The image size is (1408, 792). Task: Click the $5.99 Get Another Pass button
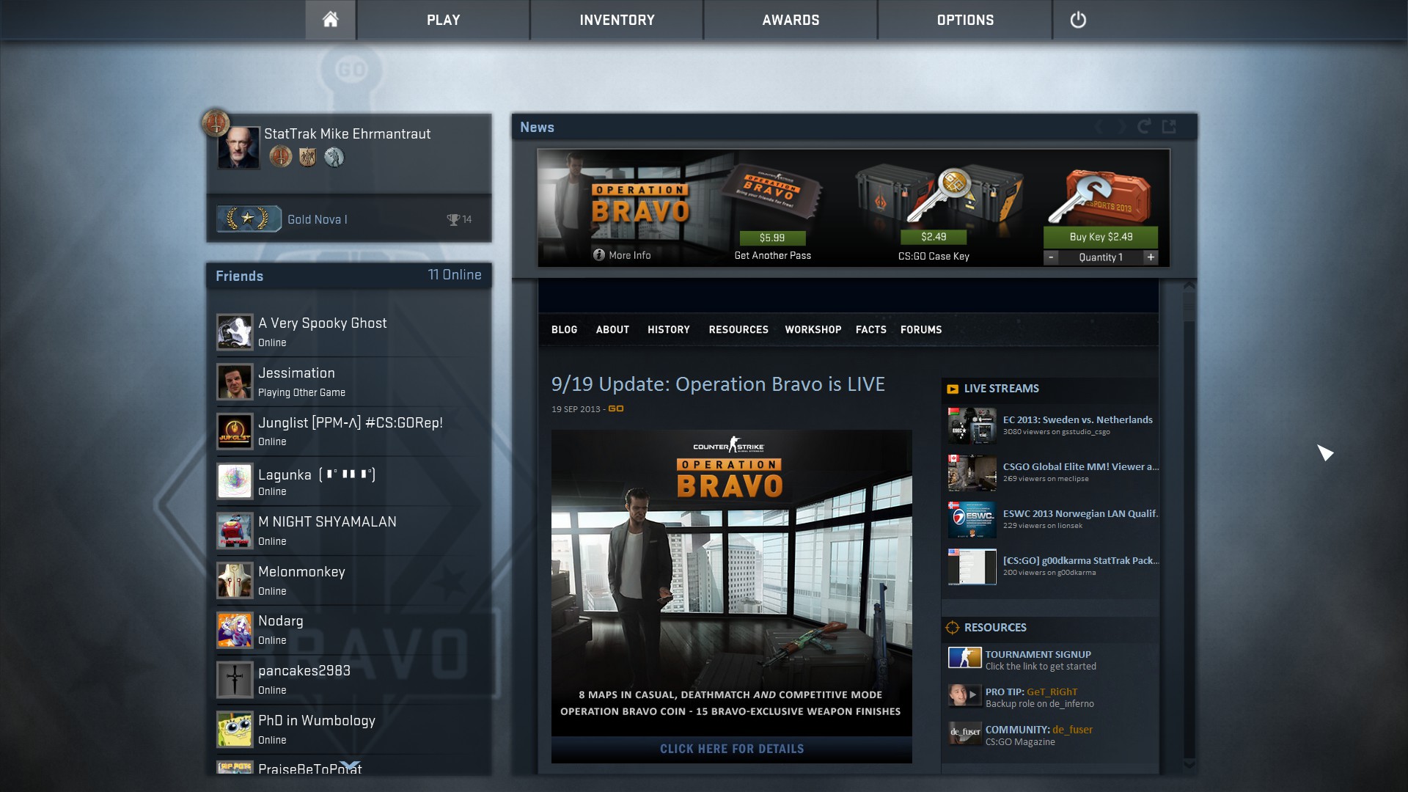pos(771,238)
